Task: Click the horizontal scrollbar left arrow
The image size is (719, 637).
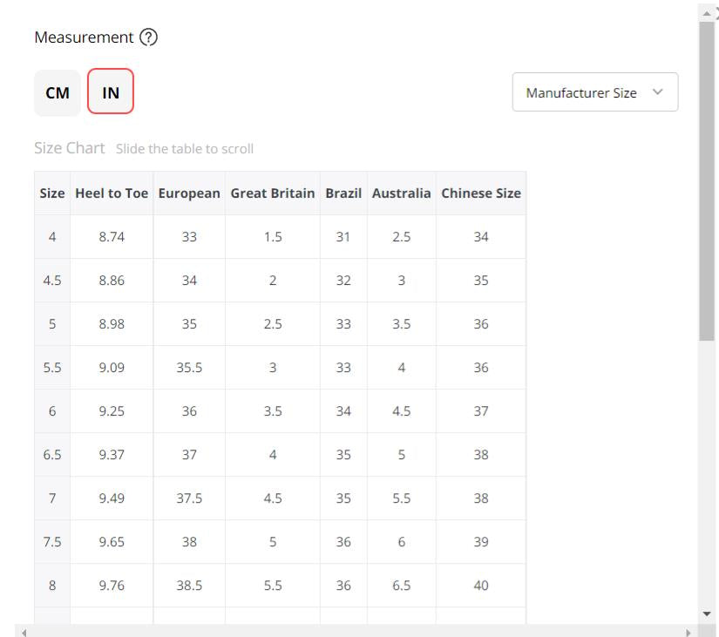Action: tap(24, 632)
